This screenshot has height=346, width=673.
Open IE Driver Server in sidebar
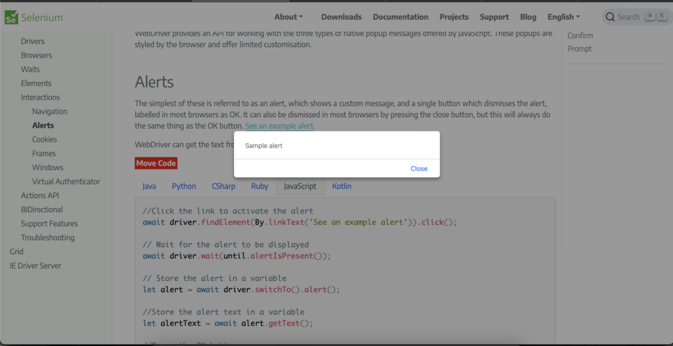tap(35, 265)
